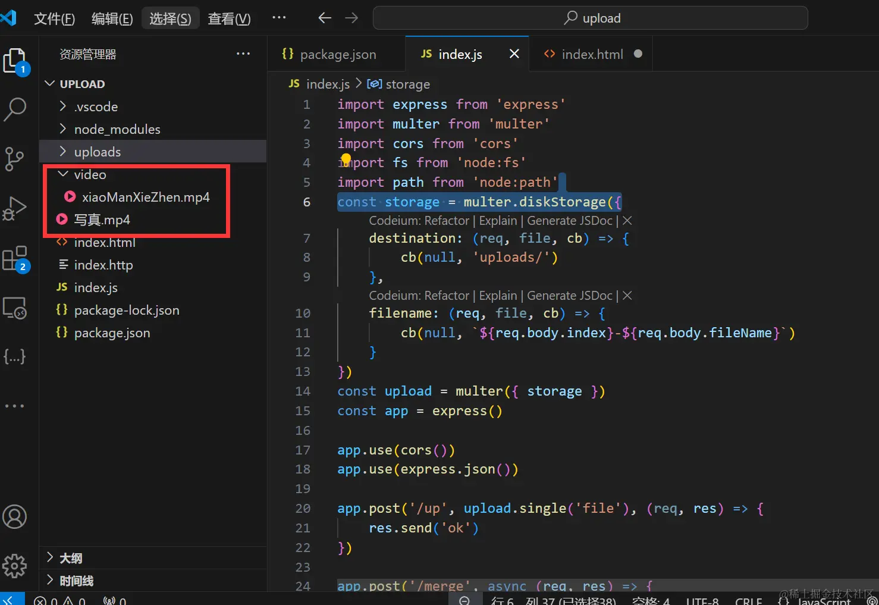This screenshot has width=879, height=605.
Task: Expand the 时间线 timeline section
Action: [153, 581]
